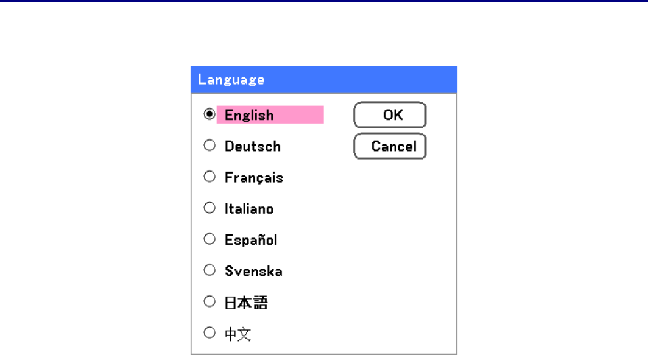648x355 pixels.
Task: Switch to the Svenska radio button
Action: click(210, 270)
